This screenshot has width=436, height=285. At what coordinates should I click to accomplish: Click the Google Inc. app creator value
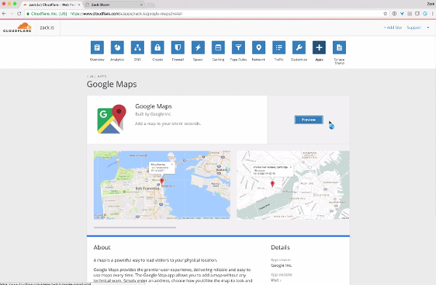pos(281,265)
